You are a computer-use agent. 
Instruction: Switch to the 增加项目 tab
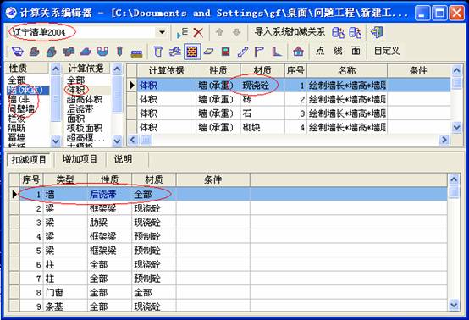[80, 159]
